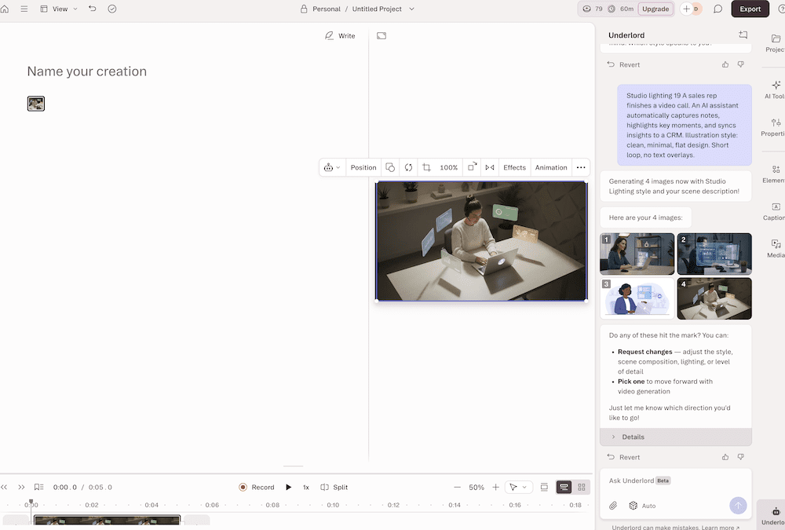Open the shape mask tool icon
The width and height of the screenshot is (785, 530).
coord(390,167)
